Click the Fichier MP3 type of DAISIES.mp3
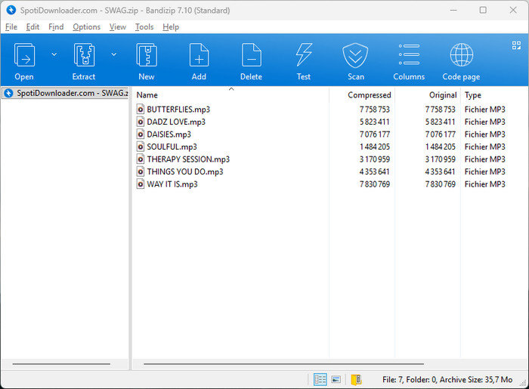The image size is (529, 389). [485, 134]
